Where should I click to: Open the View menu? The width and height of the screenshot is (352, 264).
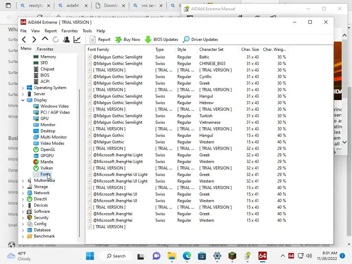click(35, 31)
